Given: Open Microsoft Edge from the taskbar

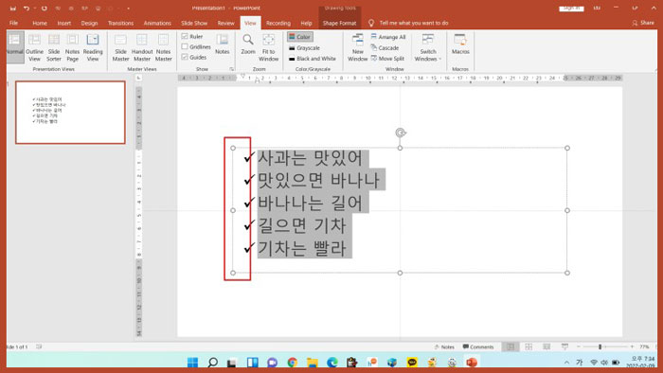Looking at the screenshot, I should pos(332,362).
